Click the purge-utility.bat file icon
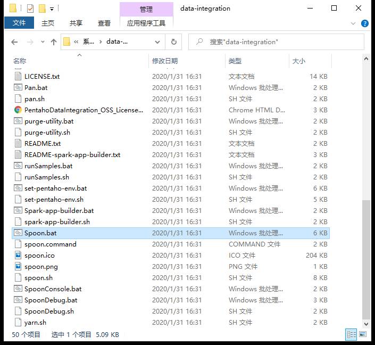This screenshot has width=375, height=345. point(18,121)
